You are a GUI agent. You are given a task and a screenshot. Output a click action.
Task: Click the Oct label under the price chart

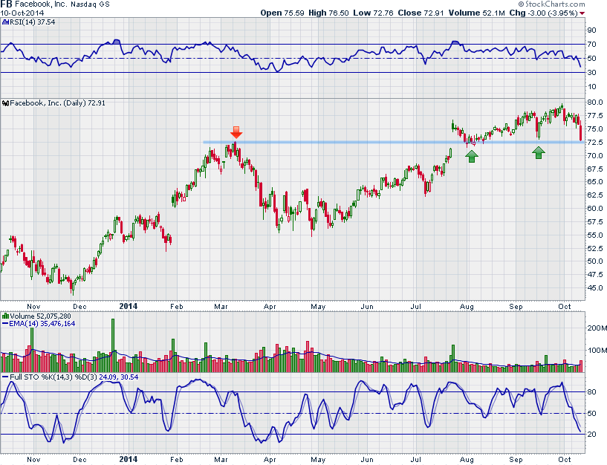click(x=565, y=307)
